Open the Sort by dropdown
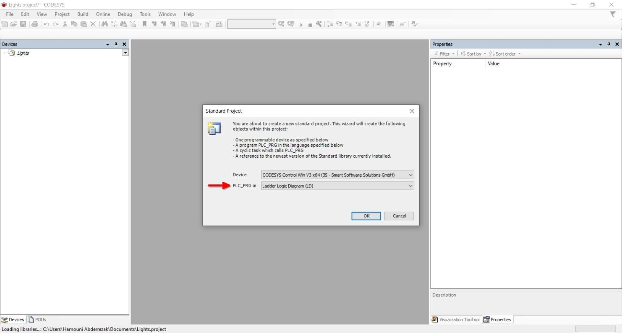Viewport: 622px width, 333px height. (474, 54)
